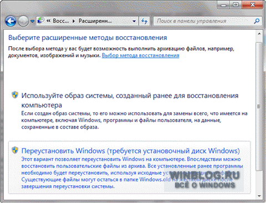The image size is (266, 203).
Task: Click shield icon beside 'Переустановить Windows'
Action: [15, 150]
